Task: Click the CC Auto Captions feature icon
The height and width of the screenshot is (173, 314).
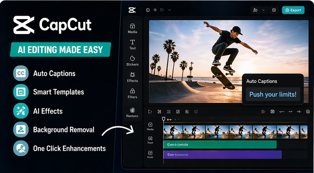Action: (x=21, y=73)
